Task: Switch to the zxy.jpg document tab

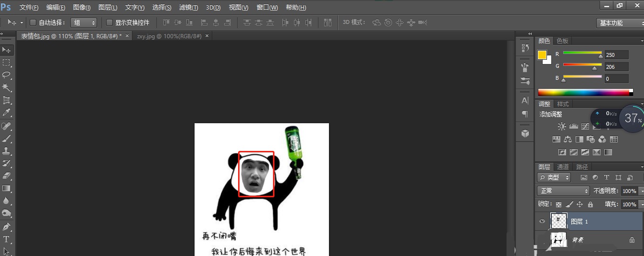Action: point(169,36)
